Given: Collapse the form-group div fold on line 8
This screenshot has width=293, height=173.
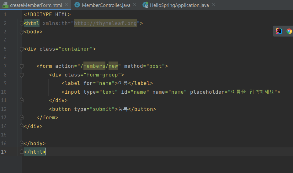Looking at the screenshot, I should pyautogui.click(x=22, y=75).
